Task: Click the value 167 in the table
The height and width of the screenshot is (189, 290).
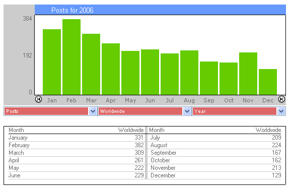Action: pyautogui.click(x=276, y=153)
